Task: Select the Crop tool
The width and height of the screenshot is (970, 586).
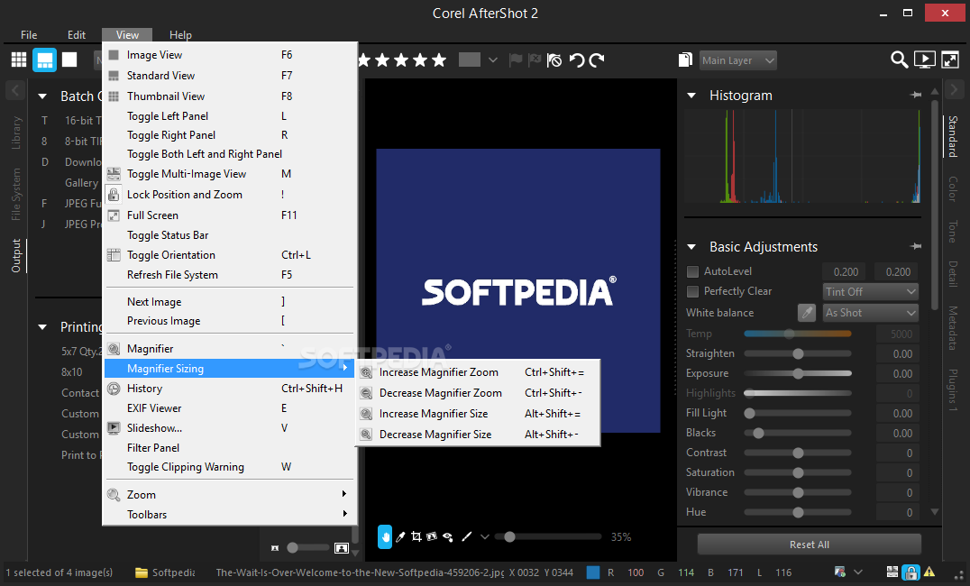Action: (416, 536)
